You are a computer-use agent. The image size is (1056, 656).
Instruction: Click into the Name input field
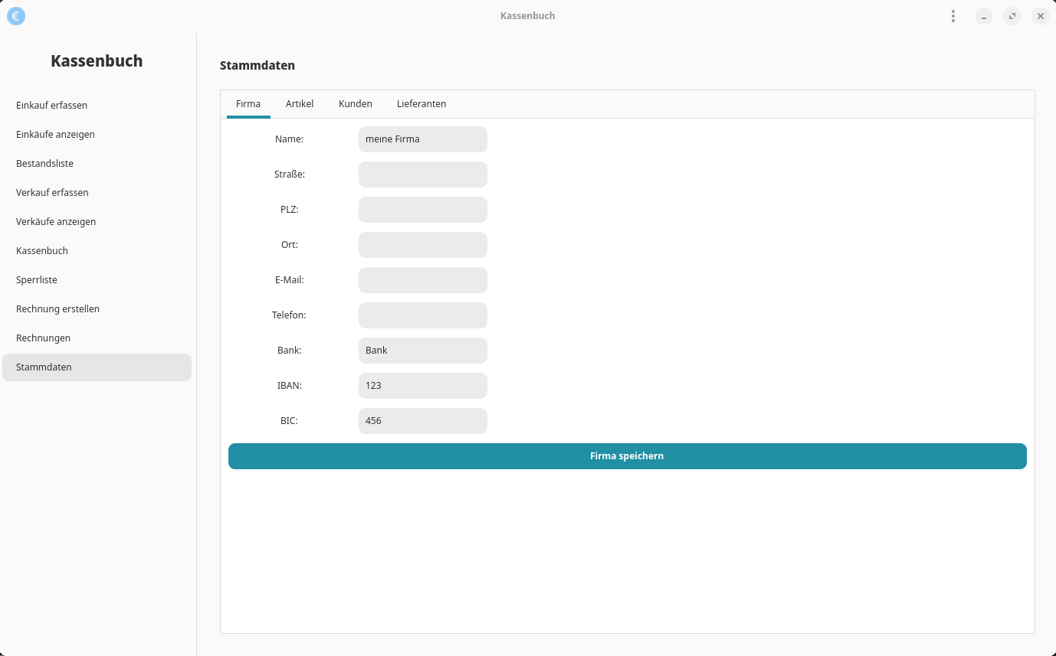tap(422, 139)
